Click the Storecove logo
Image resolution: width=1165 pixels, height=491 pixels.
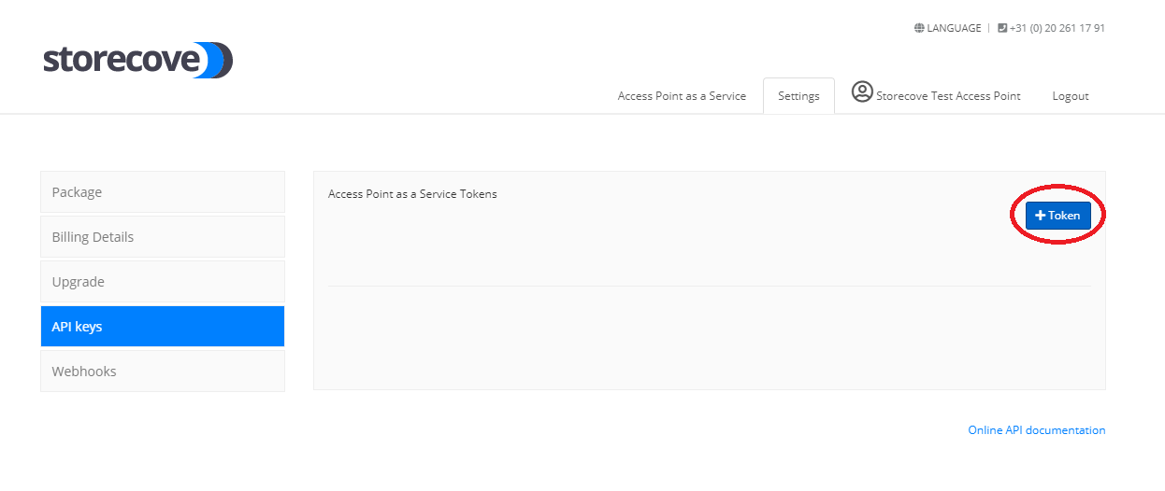137,61
